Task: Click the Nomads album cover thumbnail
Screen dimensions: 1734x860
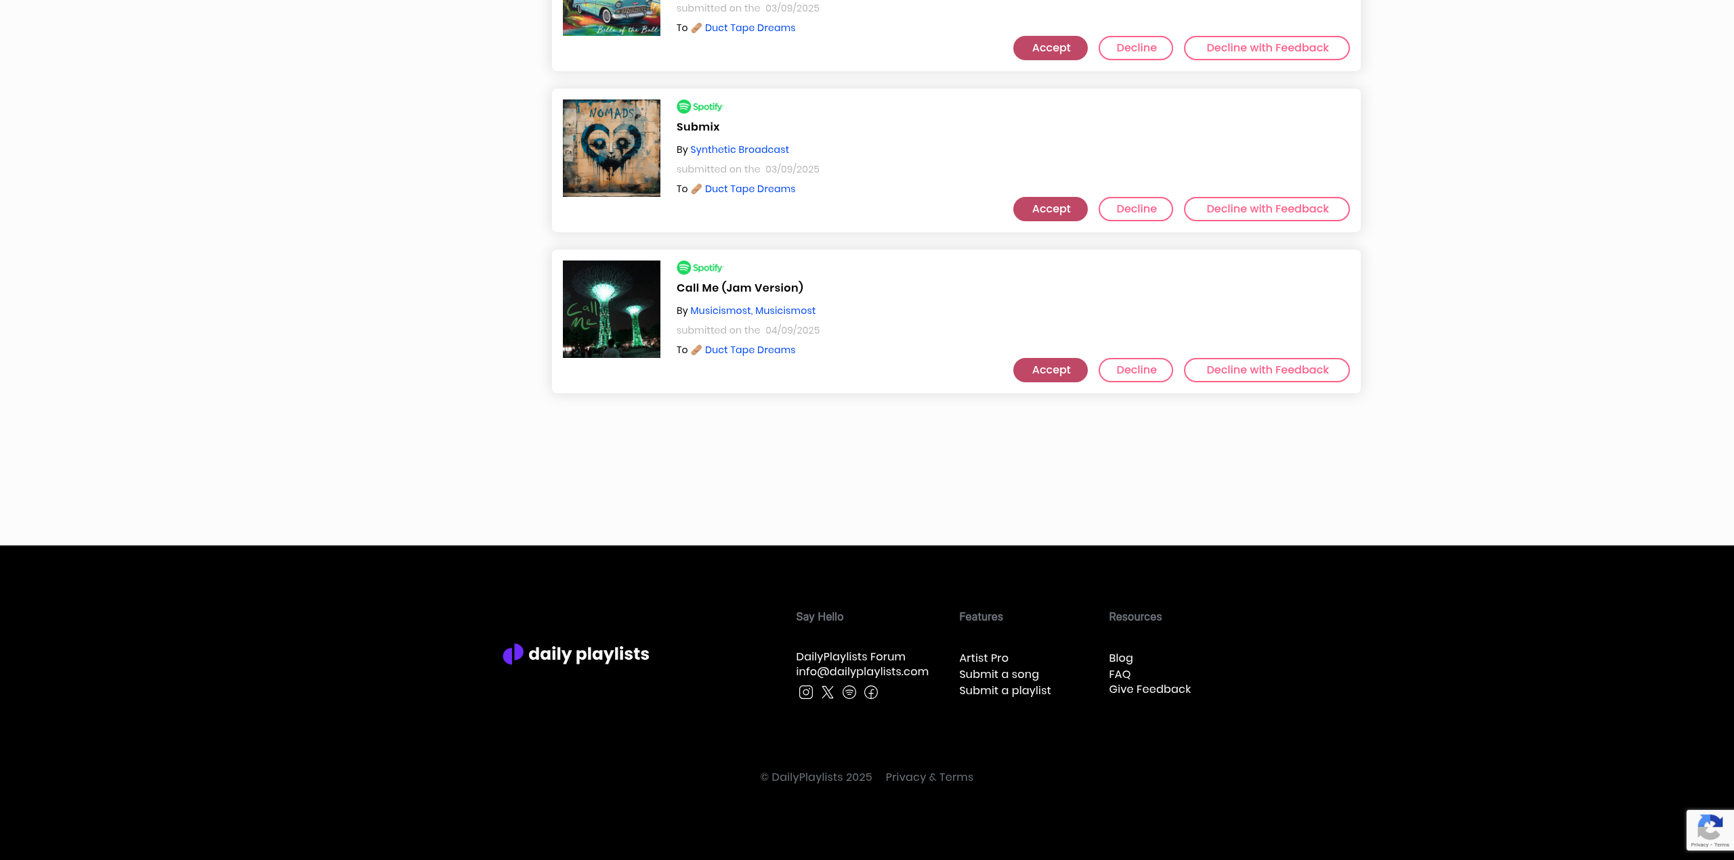Action: click(x=612, y=148)
